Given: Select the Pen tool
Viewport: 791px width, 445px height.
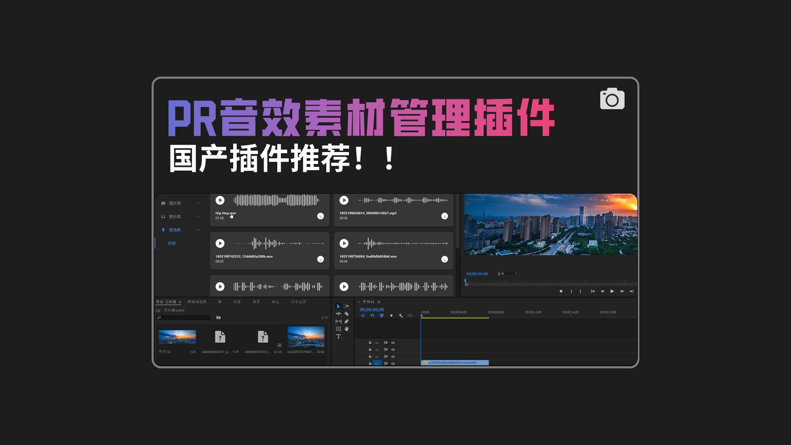Looking at the screenshot, I should click(x=346, y=321).
